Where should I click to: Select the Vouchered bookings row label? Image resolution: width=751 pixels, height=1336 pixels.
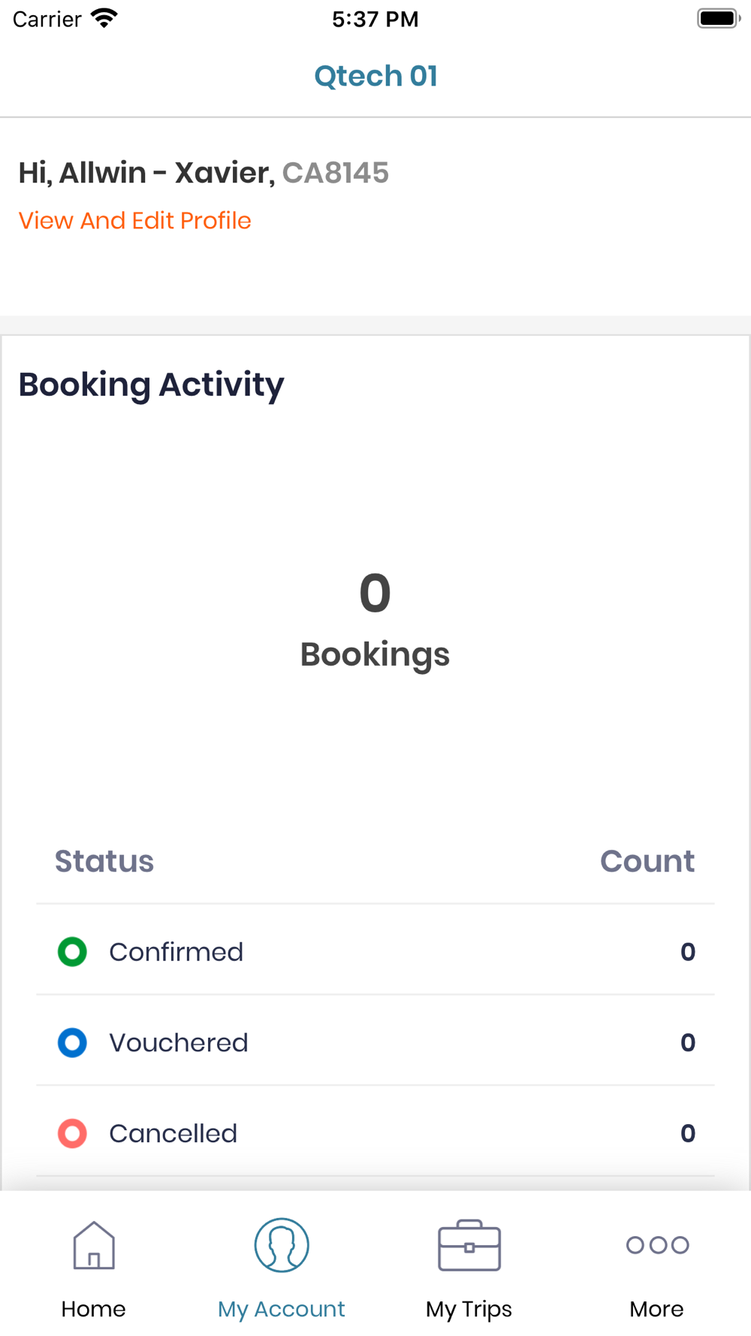179,1043
